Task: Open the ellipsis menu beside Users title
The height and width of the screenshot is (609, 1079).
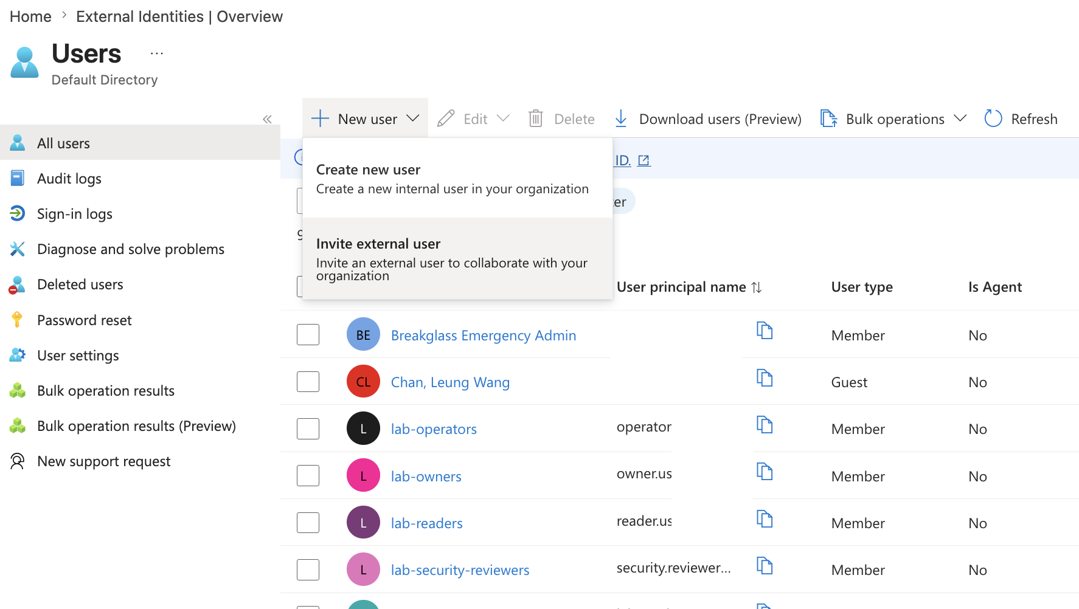Action: coord(157,53)
